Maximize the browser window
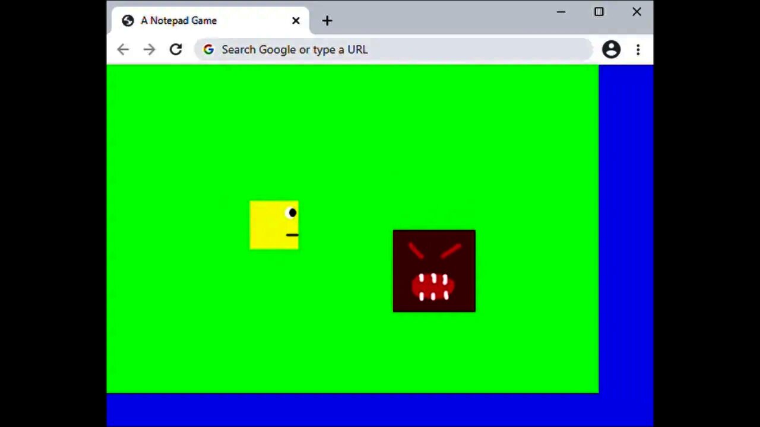The height and width of the screenshot is (427, 760). tap(599, 12)
